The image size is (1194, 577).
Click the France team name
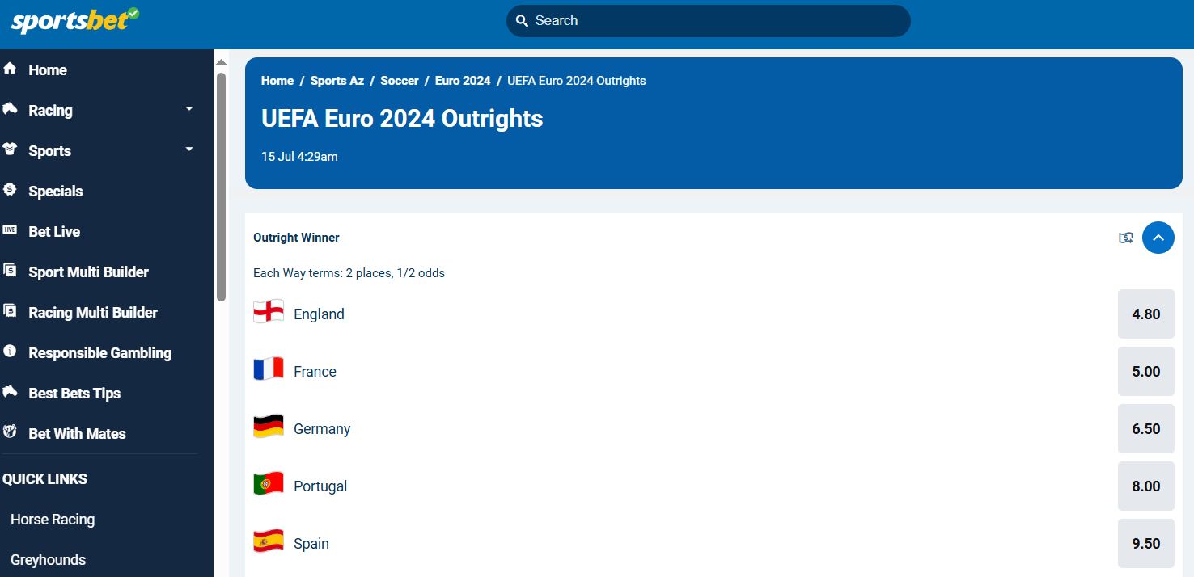(x=315, y=372)
